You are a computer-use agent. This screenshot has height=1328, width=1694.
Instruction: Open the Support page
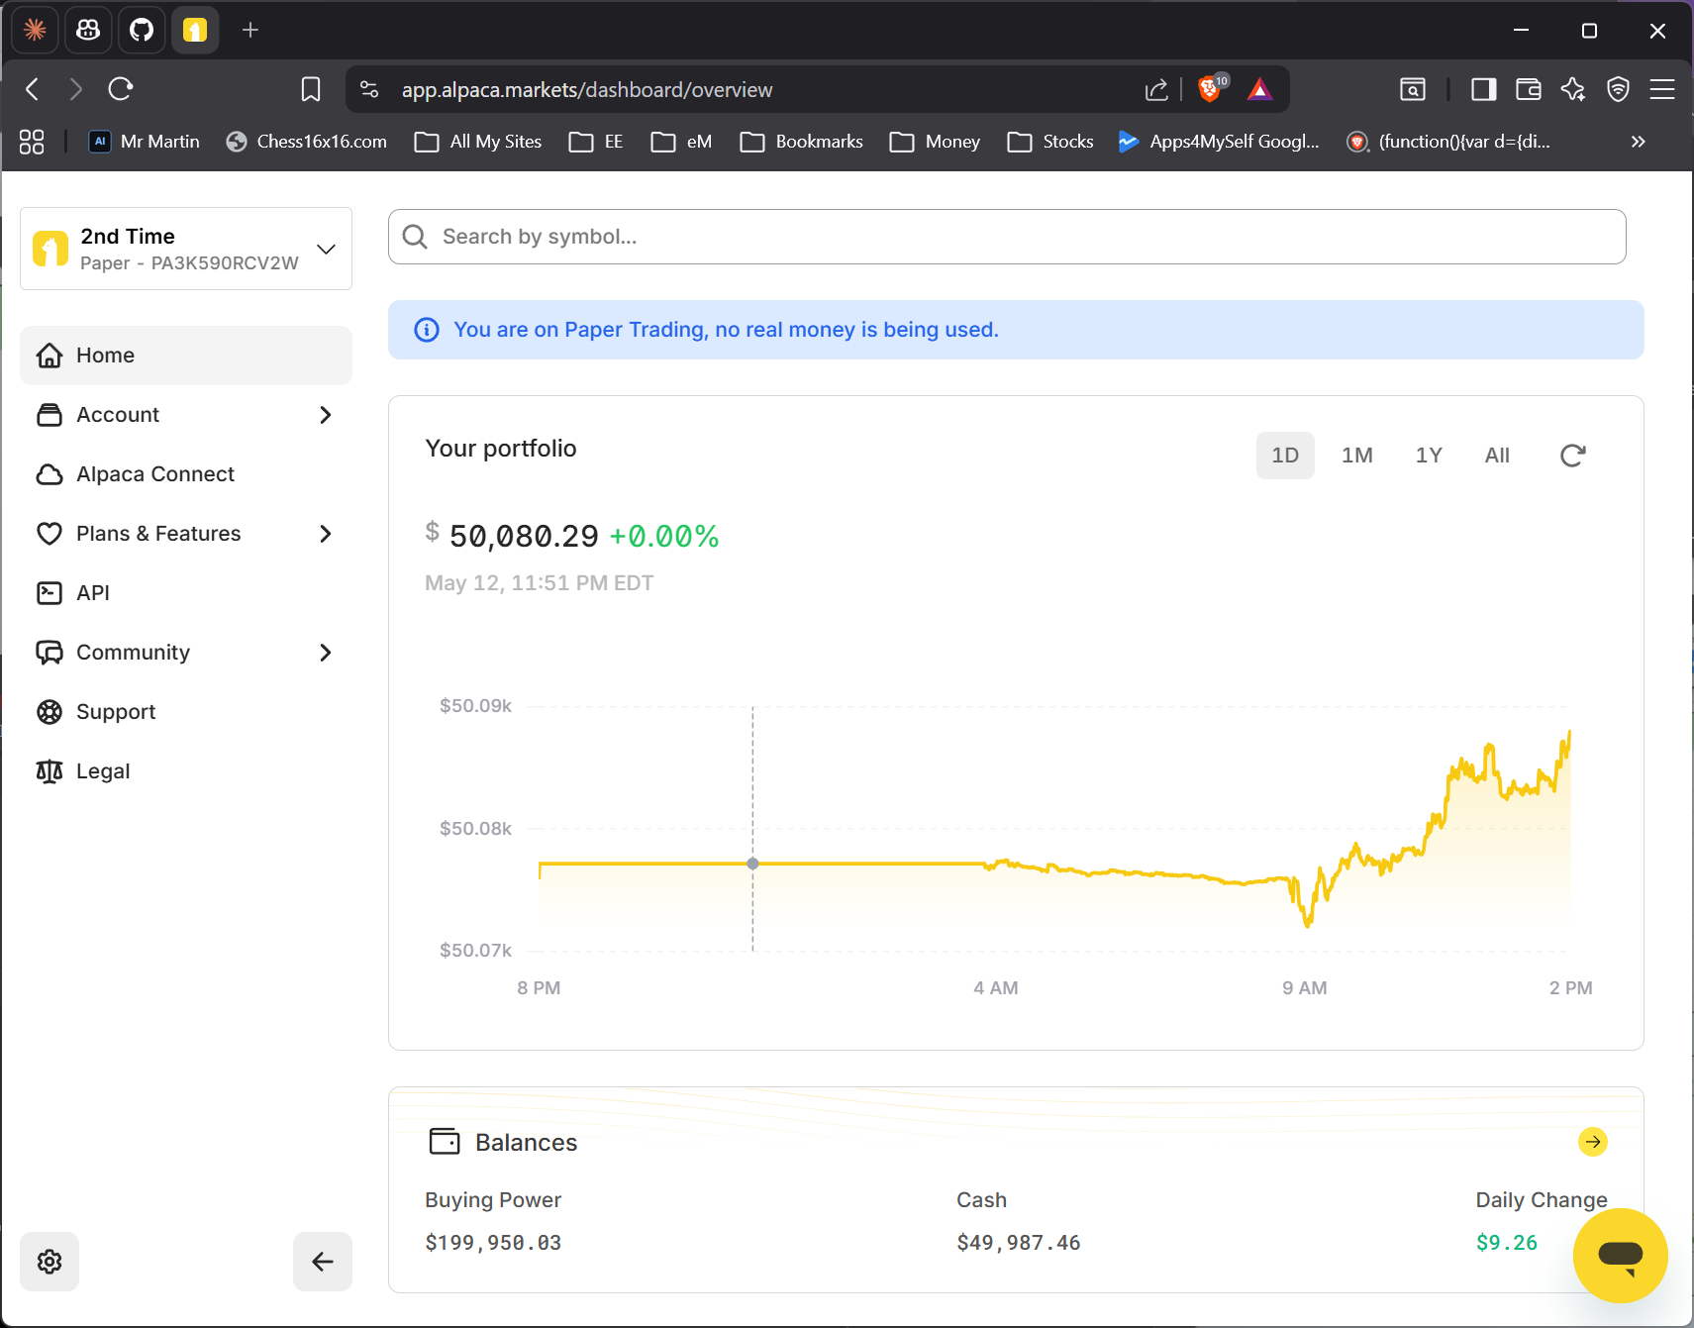coord(186,712)
